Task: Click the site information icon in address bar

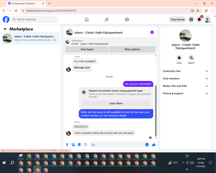Action: (x=23, y=11)
